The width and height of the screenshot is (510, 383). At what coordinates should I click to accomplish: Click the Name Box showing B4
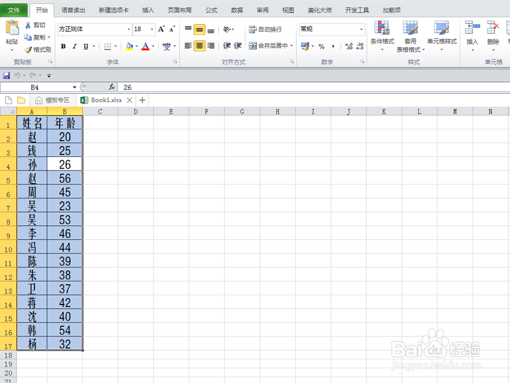coord(35,87)
